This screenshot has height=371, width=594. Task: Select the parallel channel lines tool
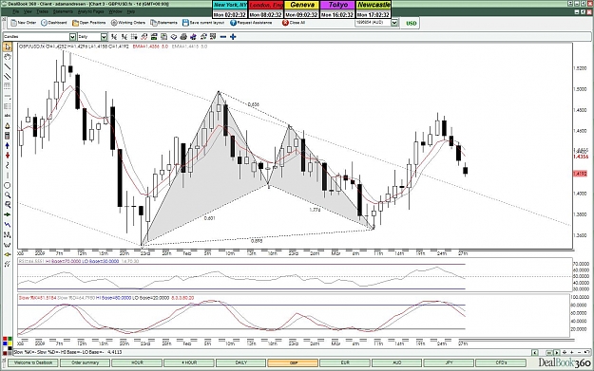(8, 77)
